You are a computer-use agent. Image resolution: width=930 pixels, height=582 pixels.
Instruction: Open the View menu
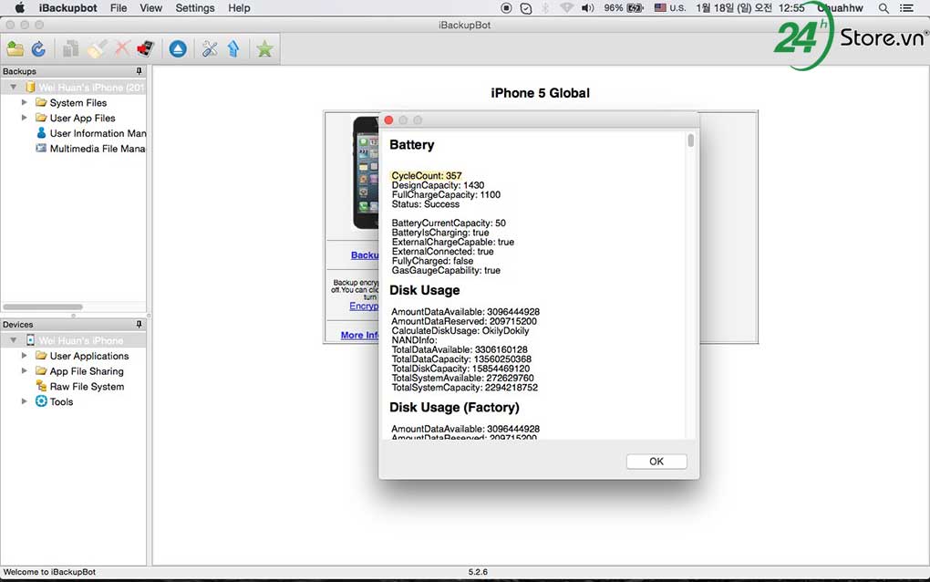point(151,8)
